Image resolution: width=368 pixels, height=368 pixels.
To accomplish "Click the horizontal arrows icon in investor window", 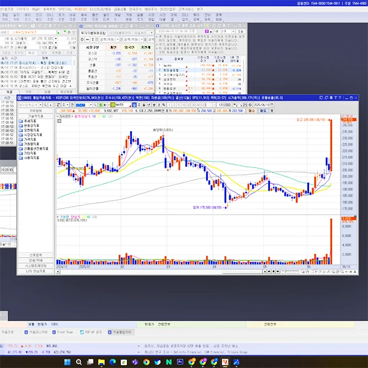I will click(87, 39).
